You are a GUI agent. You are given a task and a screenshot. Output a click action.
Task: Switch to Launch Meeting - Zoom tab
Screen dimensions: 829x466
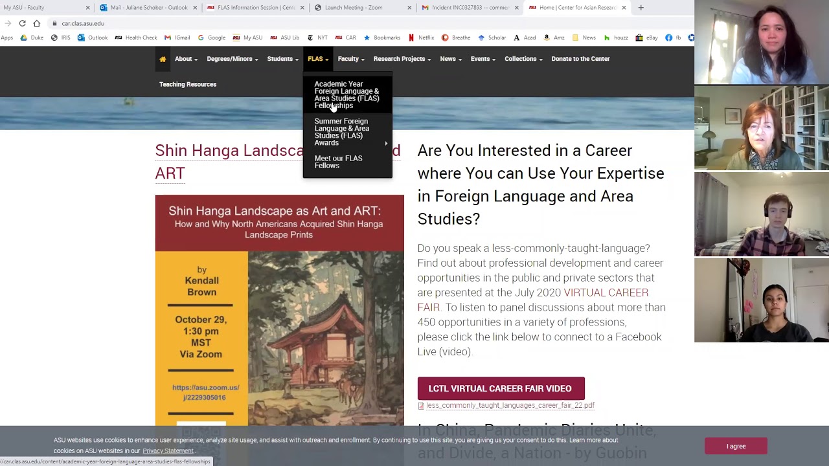(363, 8)
